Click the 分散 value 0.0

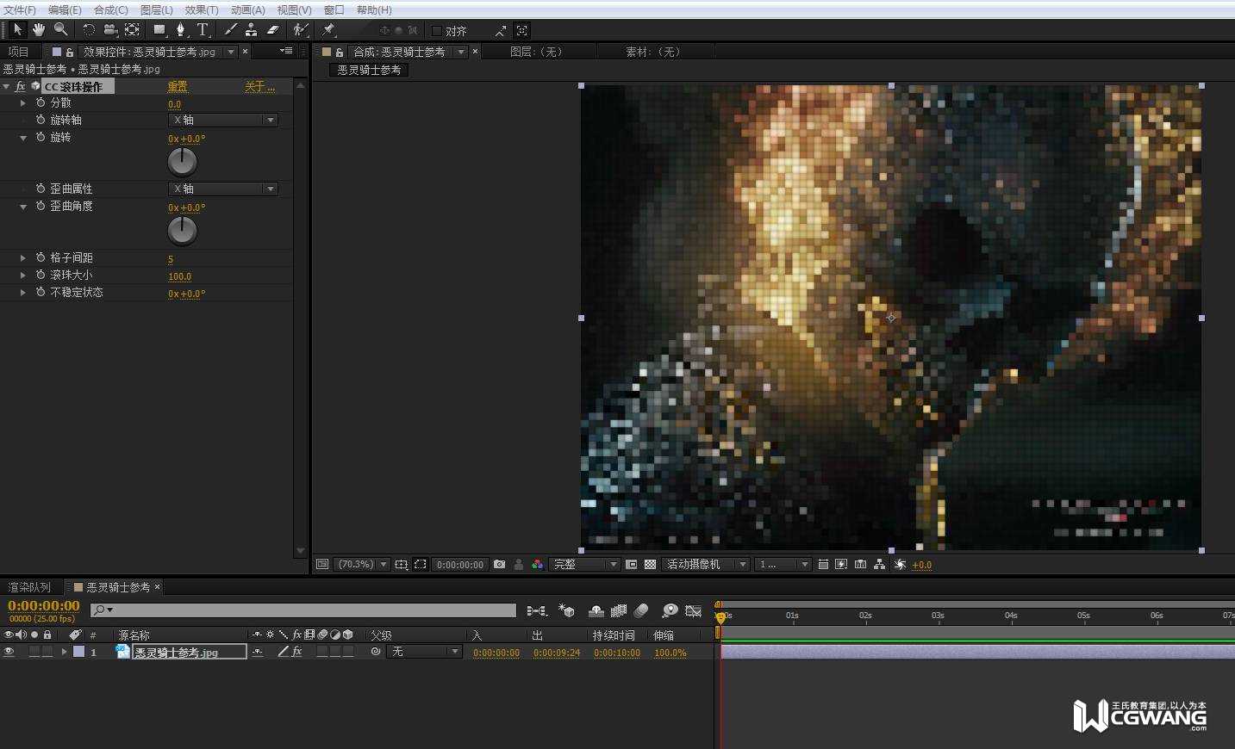(x=174, y=104)
